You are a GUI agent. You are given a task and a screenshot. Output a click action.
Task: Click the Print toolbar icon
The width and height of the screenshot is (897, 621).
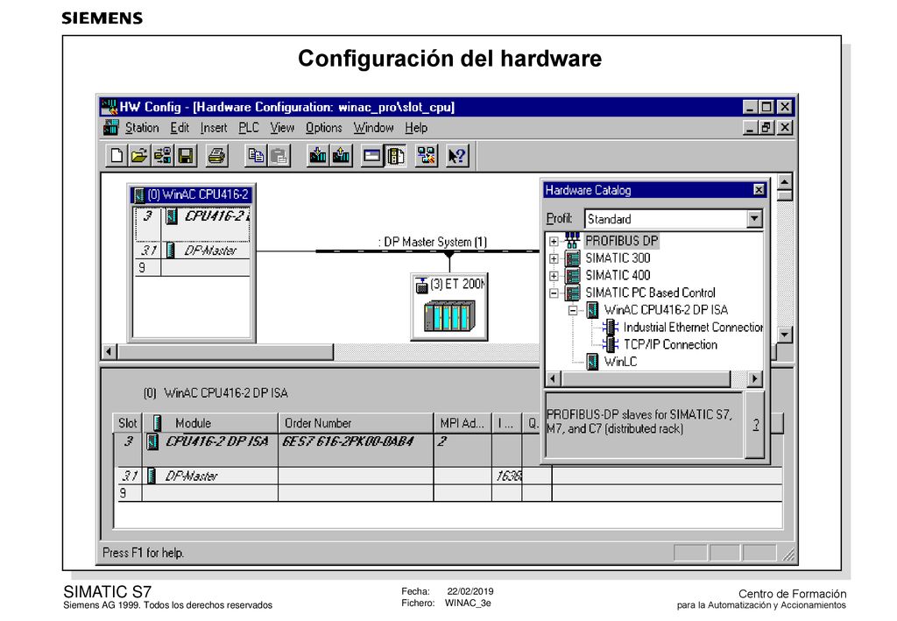[216, 156]
